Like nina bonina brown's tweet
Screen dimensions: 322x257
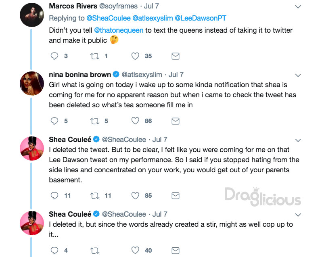(x=135, y=121)
